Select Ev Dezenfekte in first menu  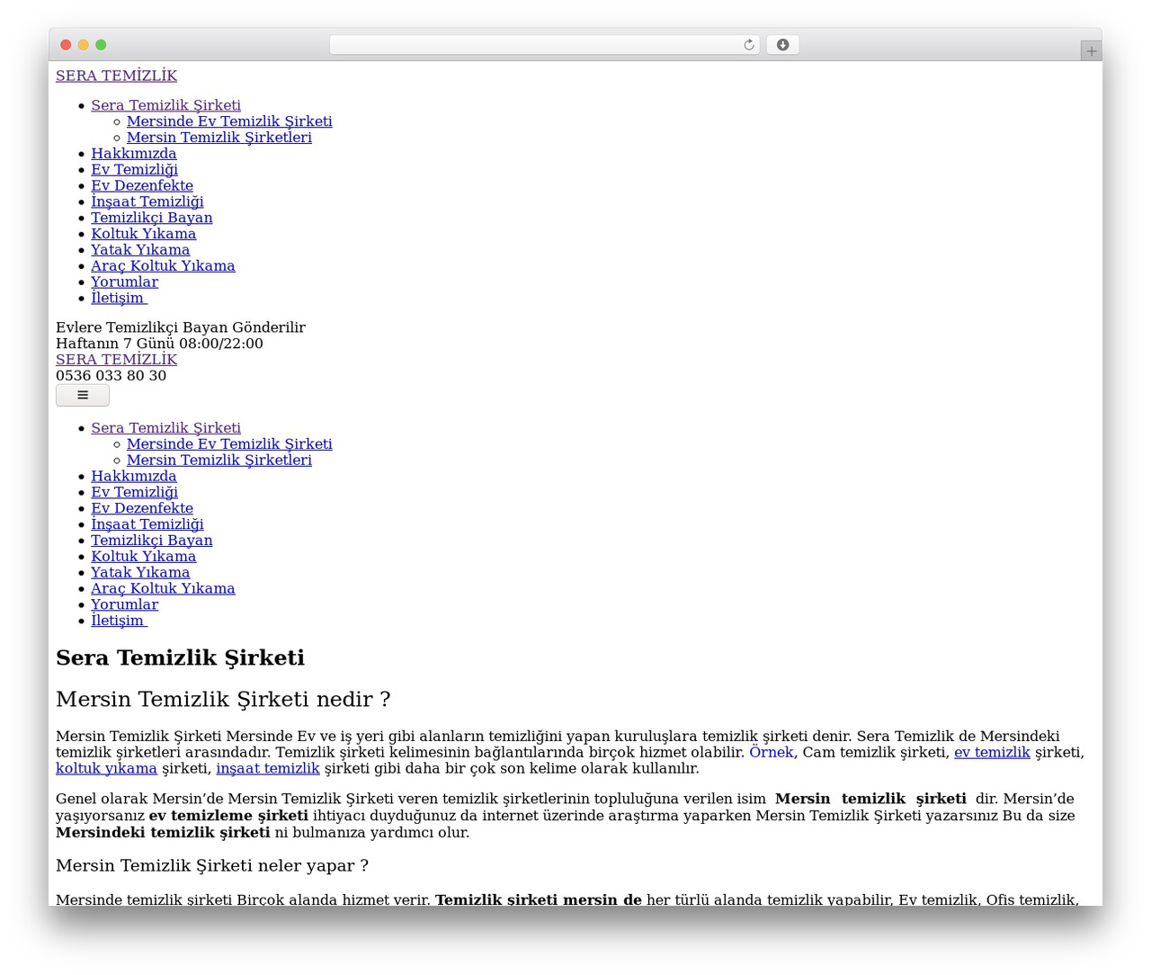click(x=142, y=186)
